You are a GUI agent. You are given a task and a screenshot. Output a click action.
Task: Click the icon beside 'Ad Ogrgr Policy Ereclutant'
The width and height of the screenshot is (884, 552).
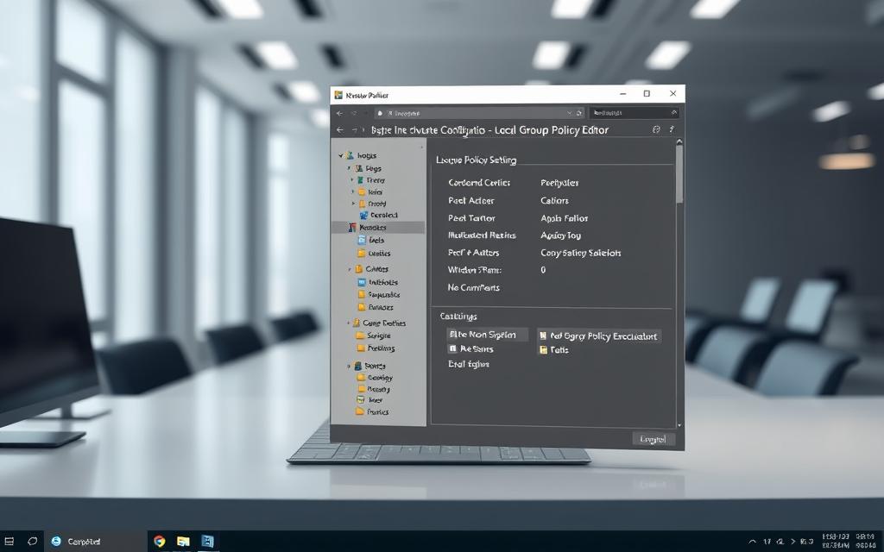click(544, 336)
